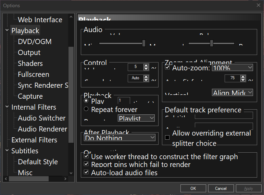Adjust the audio balance slider
Screen dimensions: 264x195
point(212,43)
